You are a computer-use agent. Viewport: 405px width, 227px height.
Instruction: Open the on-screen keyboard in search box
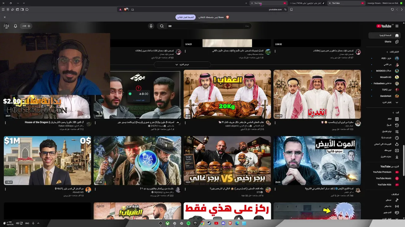click(170, 26)
